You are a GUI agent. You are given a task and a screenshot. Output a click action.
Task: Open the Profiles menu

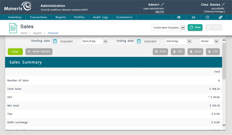(79, 17)
